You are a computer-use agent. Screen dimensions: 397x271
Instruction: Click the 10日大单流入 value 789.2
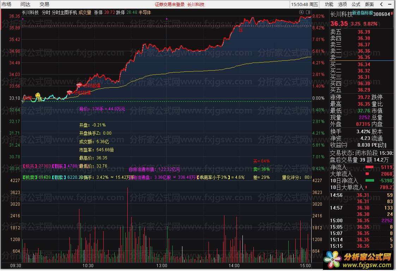tap(387, 187)
